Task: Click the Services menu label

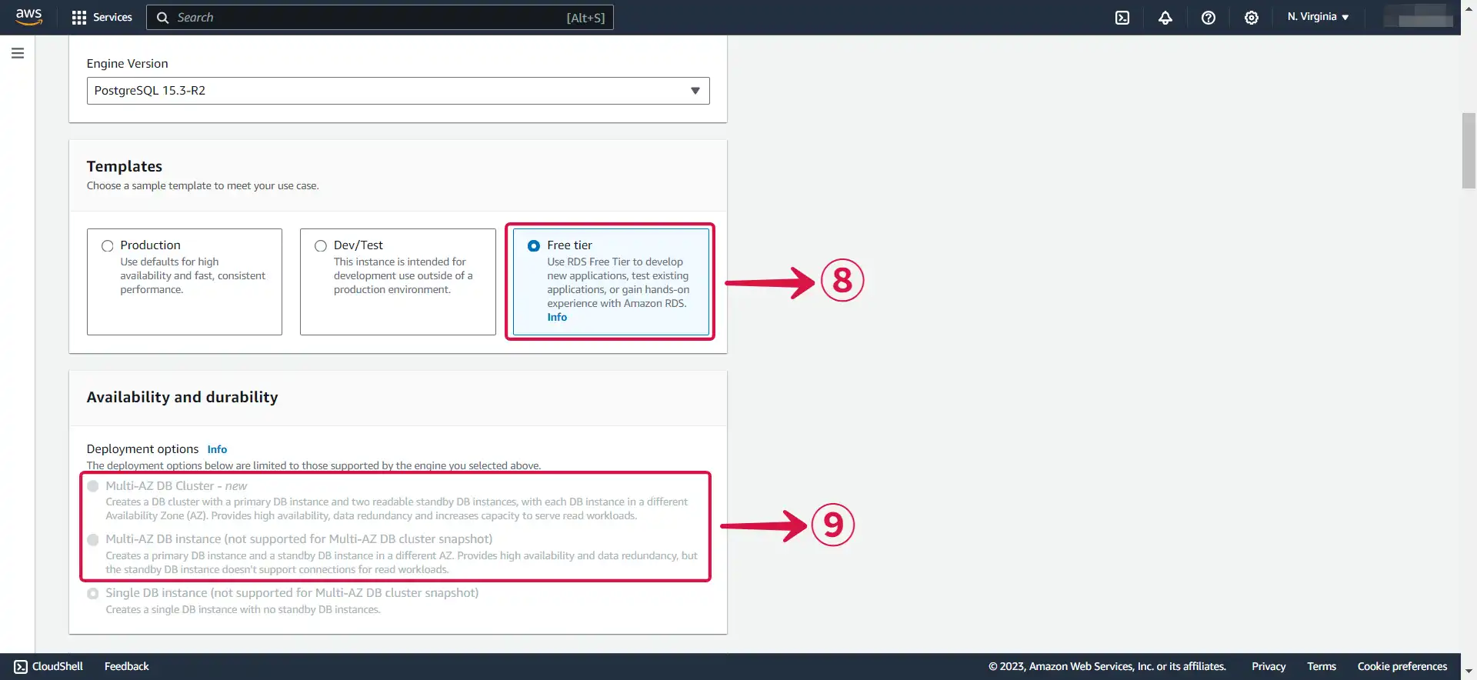Action: click(112, 17)
